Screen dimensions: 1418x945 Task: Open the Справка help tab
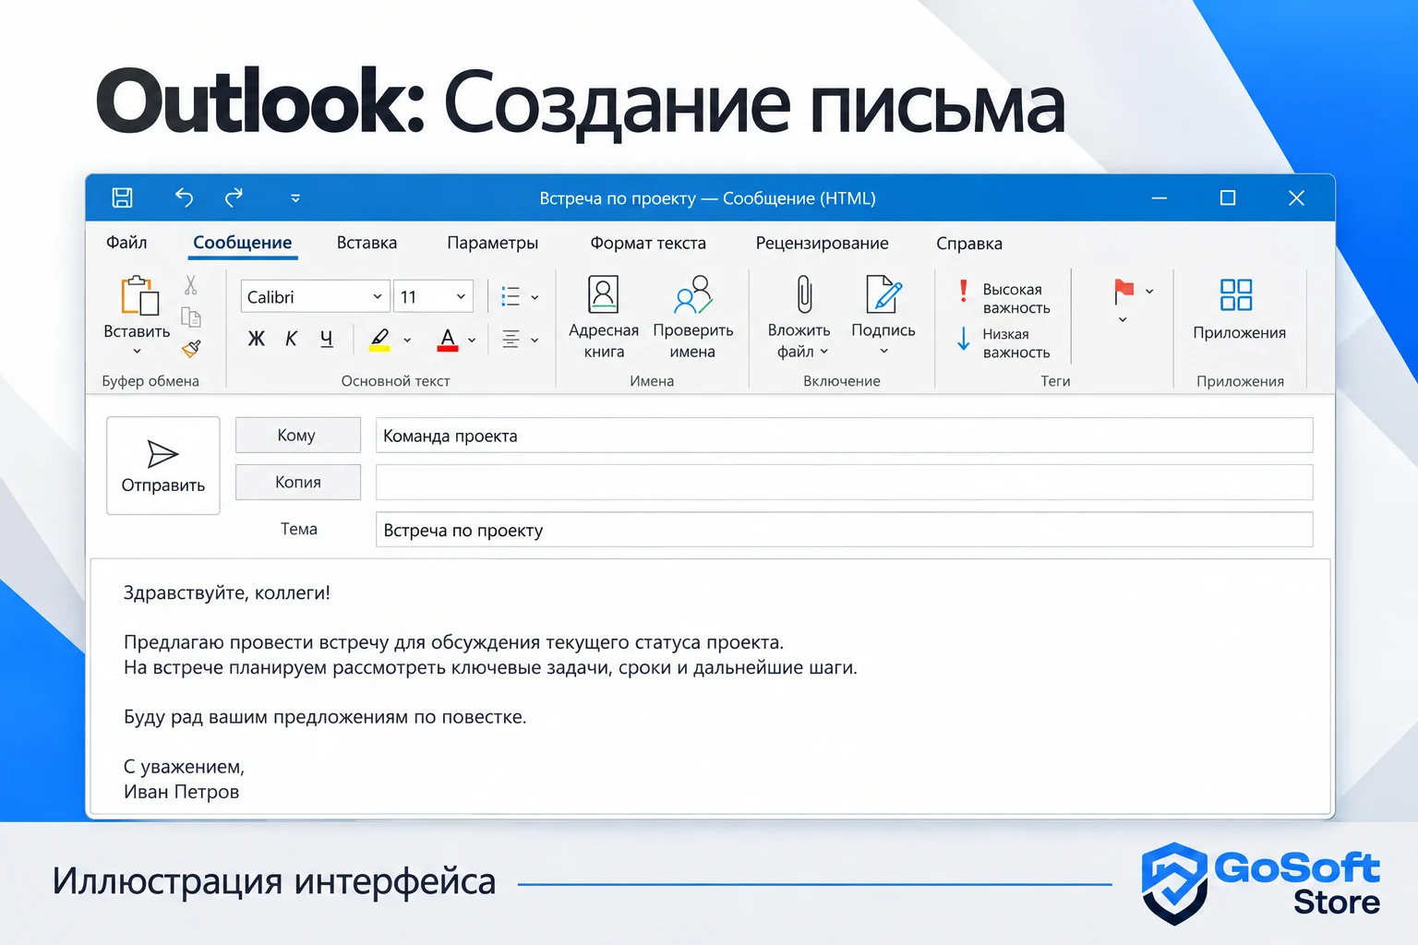coord(969,243)
